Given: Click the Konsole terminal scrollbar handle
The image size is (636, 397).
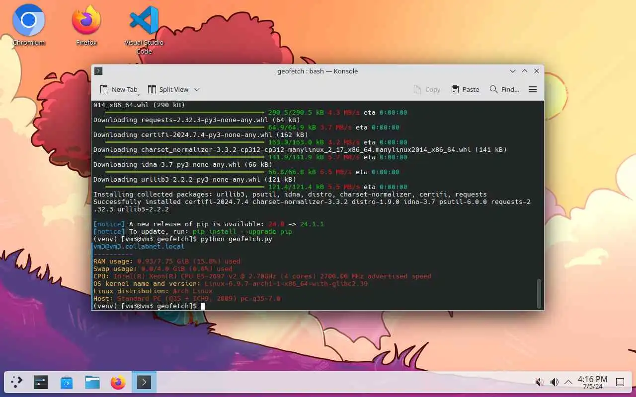Looking at the screenshot, I should (539, 293).
